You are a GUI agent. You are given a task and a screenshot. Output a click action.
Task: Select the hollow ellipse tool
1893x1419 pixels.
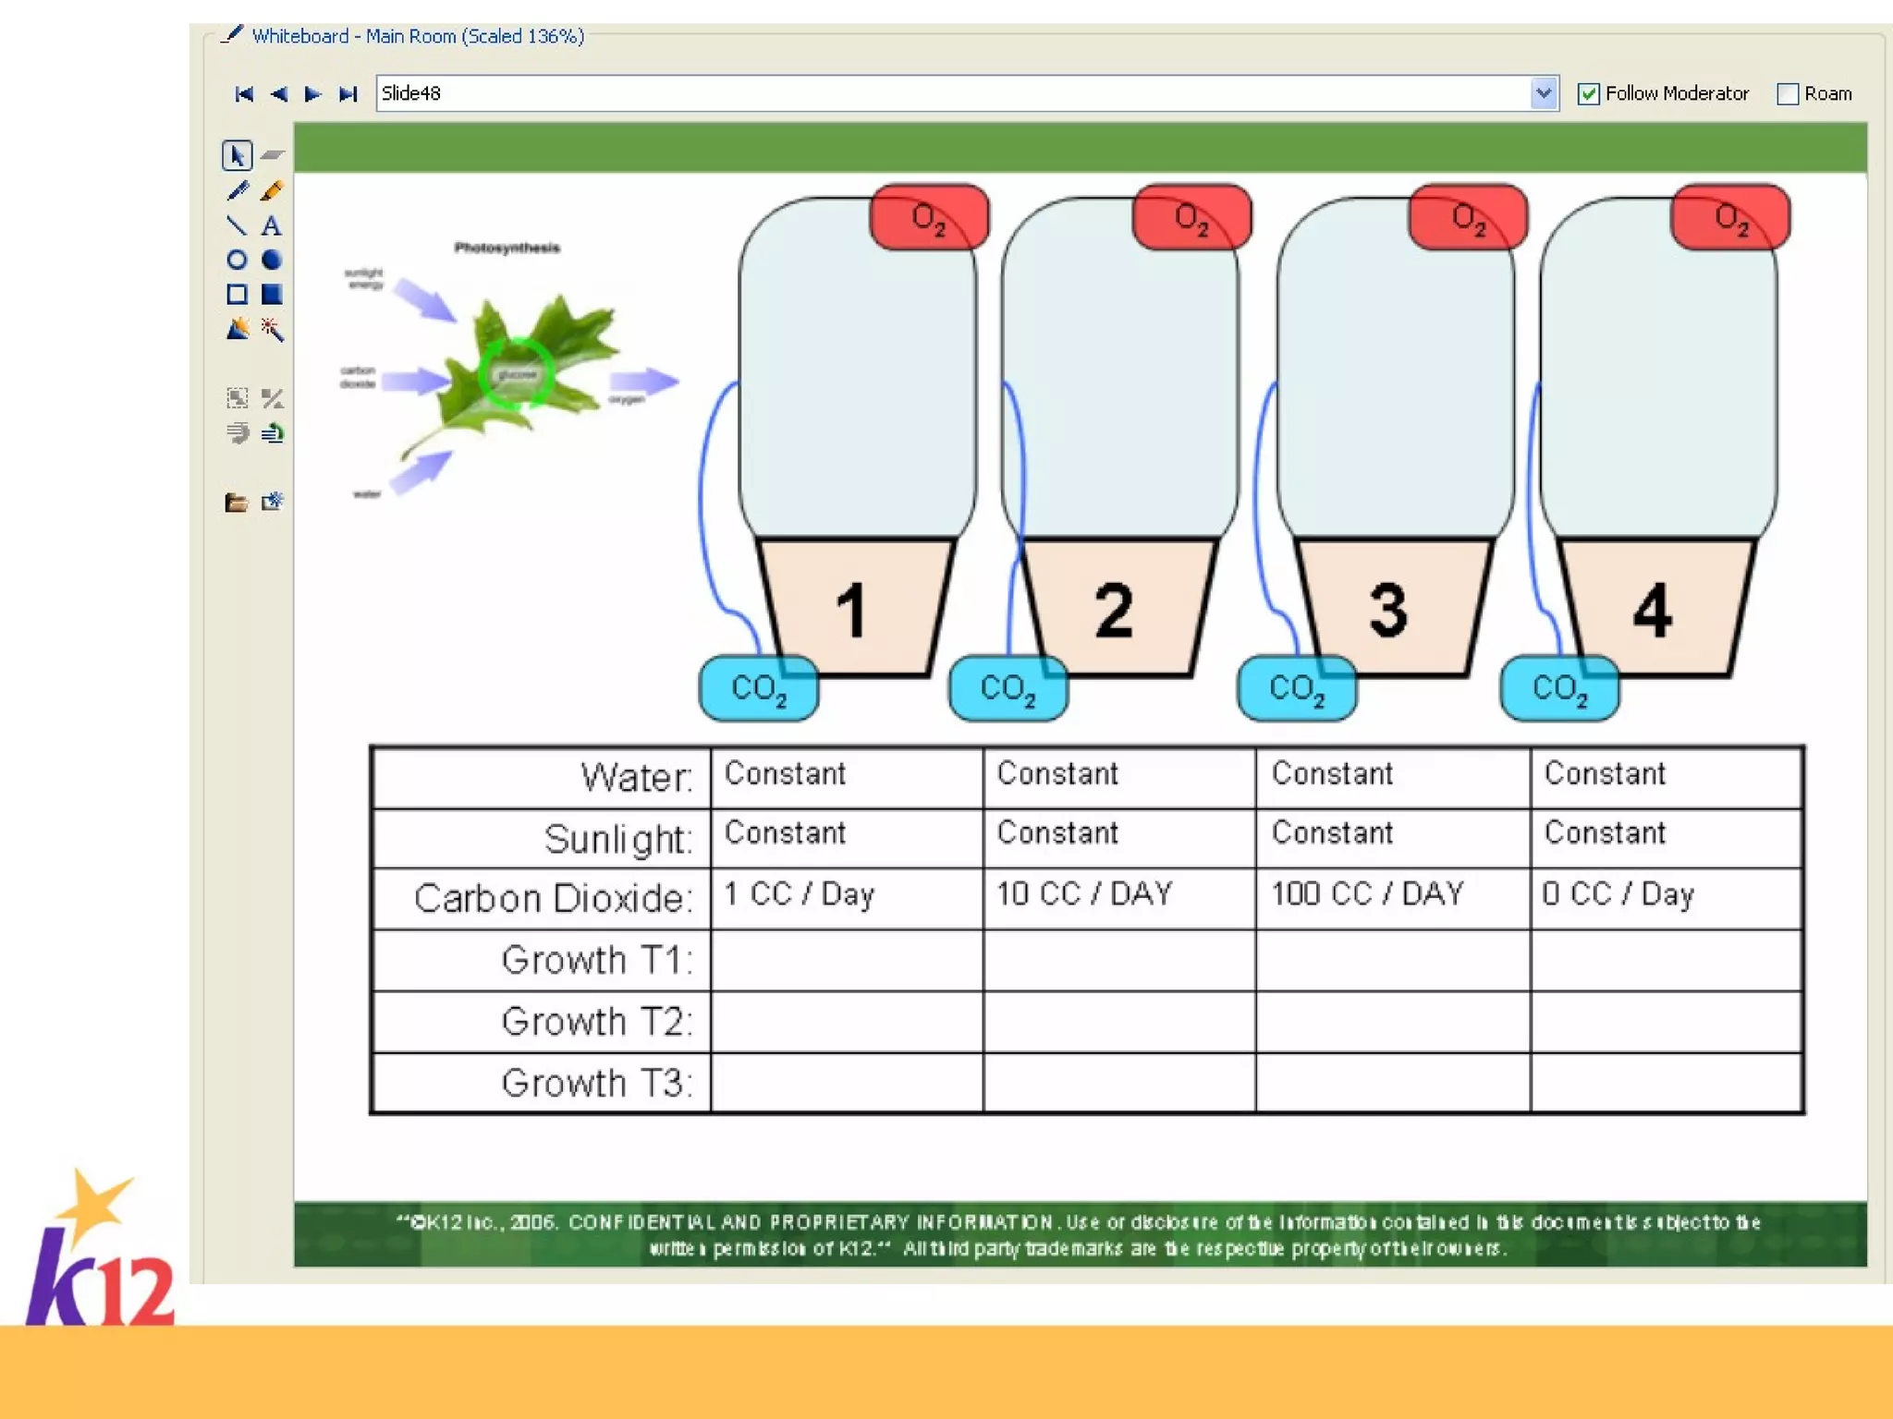pyautogui.click(x=237, y=260)
